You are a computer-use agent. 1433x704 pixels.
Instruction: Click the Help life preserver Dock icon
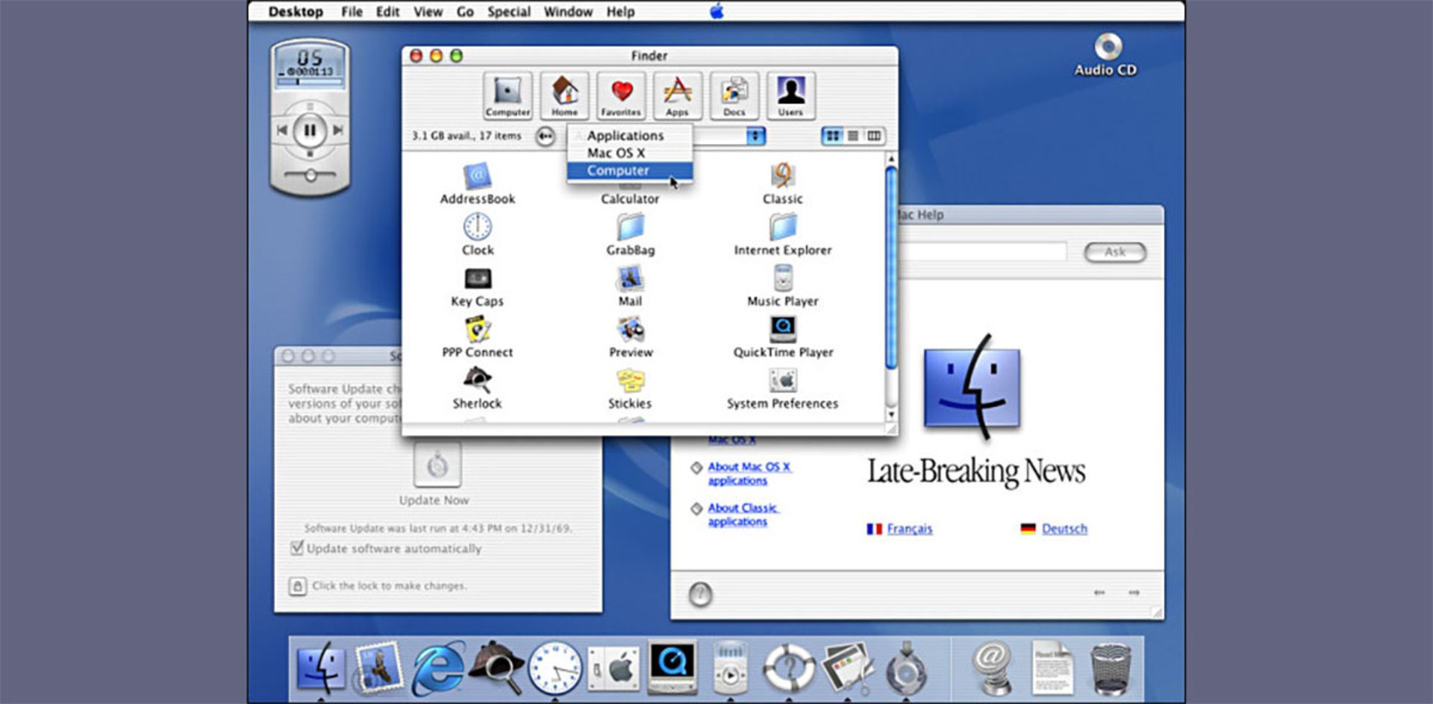tap(789, 668)
